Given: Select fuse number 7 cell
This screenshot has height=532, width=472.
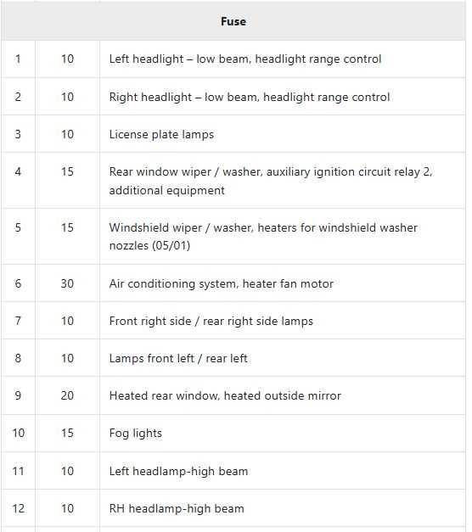Looking at the screenshot, I should (18, 321).
